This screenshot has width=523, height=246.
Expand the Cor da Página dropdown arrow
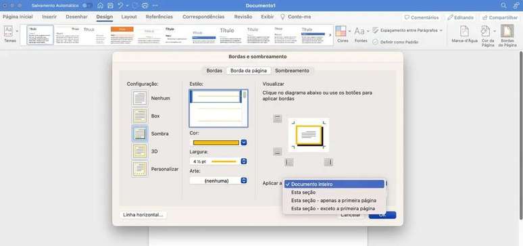point(495,31)
